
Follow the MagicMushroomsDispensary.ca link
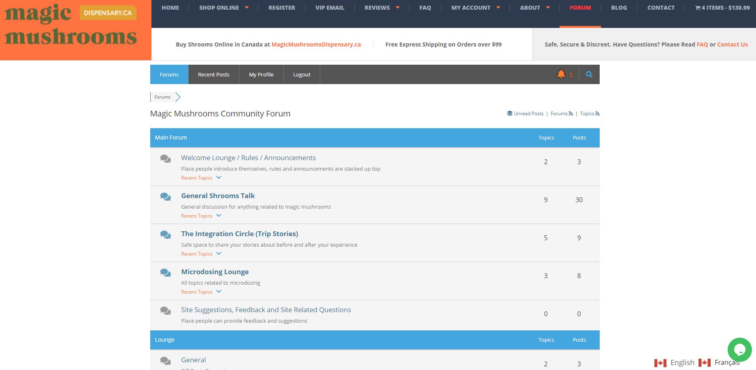[x=316, y=44]
